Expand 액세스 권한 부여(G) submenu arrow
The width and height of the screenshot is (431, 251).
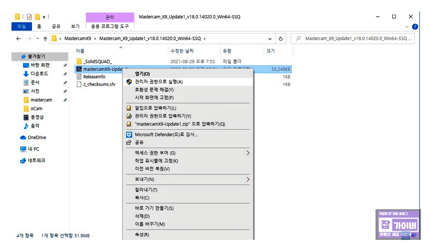[x=248, y=153]
